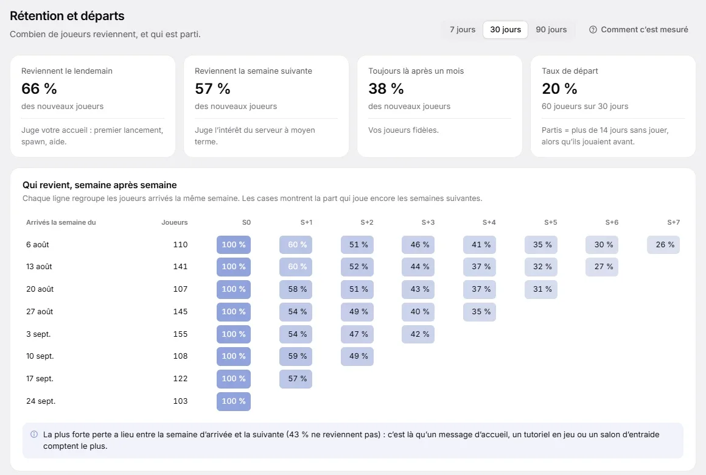This screenshot has width=706, height=475.
Task: Click the 141 players count for 13 août
Action: [x=180, y=267]
